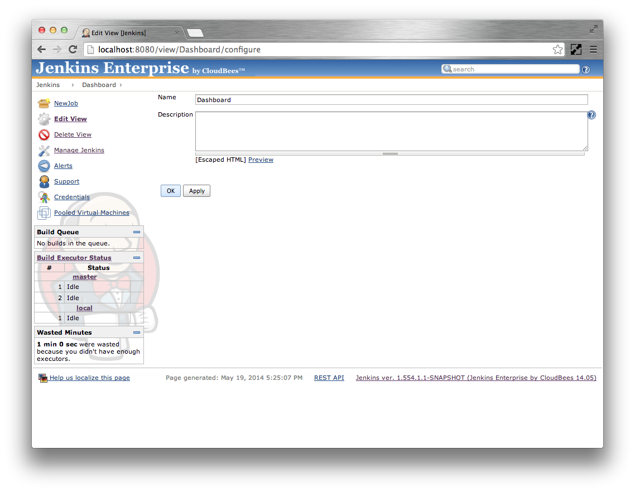Image resolution: width=635 pixels, height=492 pixels.
Task: Open the Manage Jenkins link
Action: pyautogui.click(x=79, y=150)
